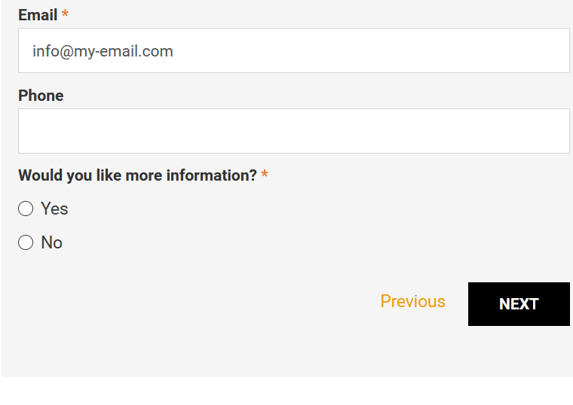Image resolution: width=573 pixels, height=405 pixels.
Task: Choose the "Yes" option text label
Action: coord(54,209)
